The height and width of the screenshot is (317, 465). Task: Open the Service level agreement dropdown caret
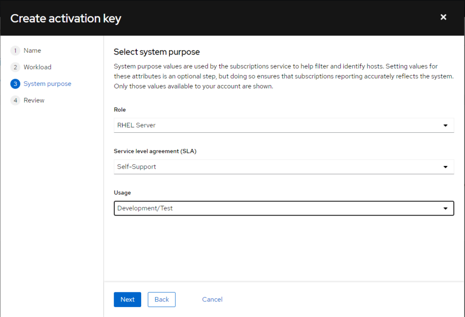pyautogui.click(x=445, y=167)
